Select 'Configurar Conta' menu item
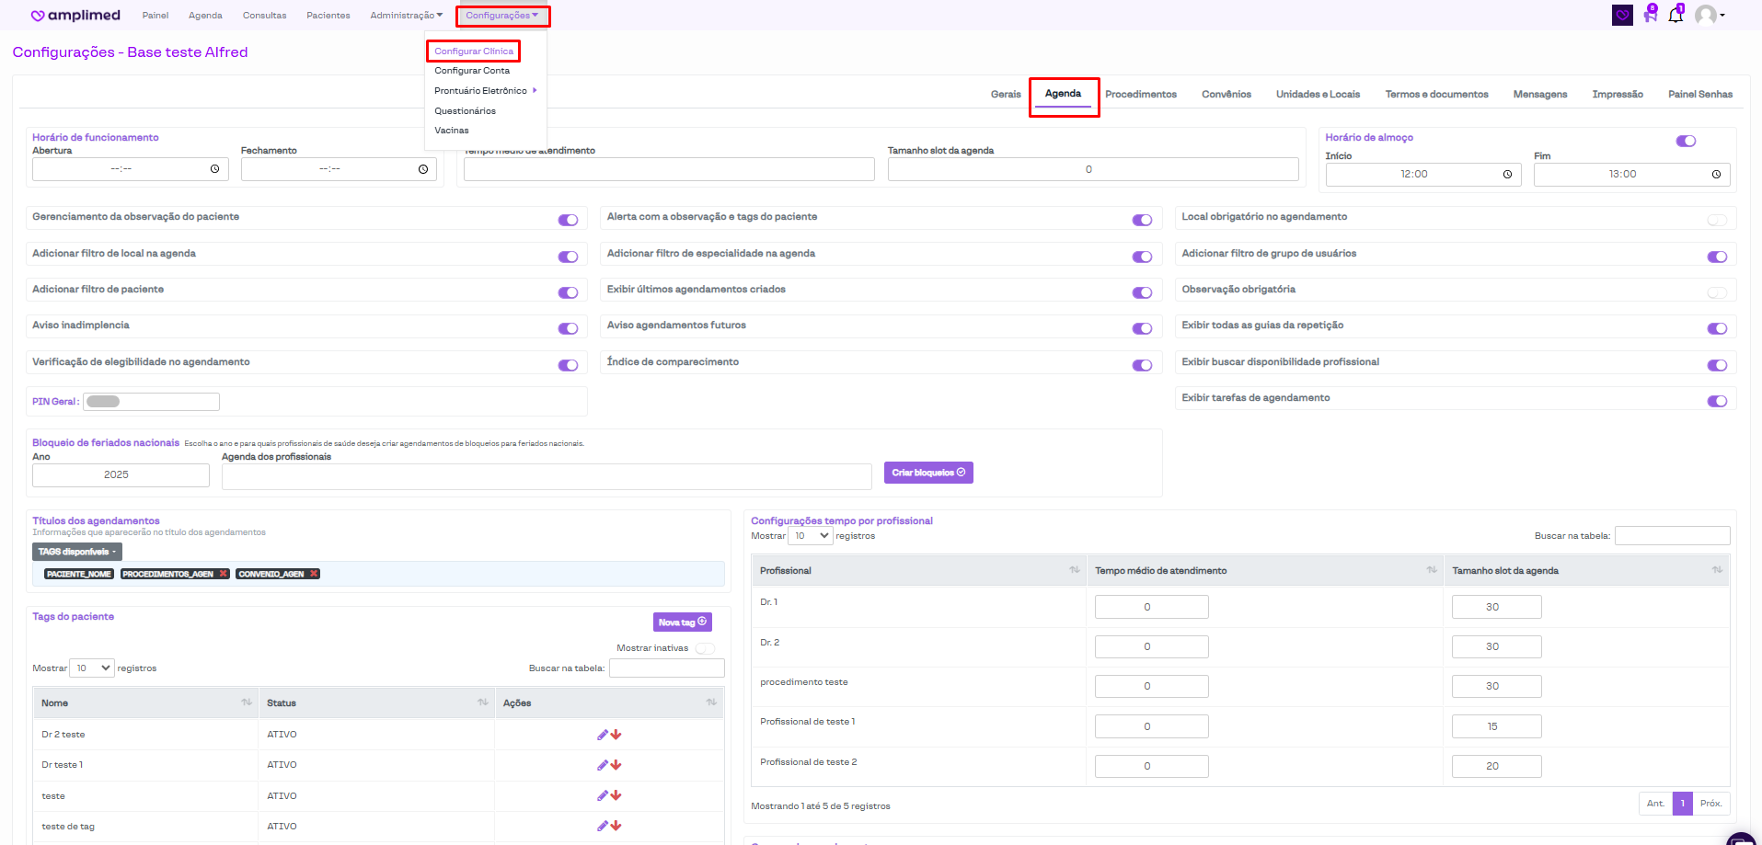 click(x=472, y=71)
